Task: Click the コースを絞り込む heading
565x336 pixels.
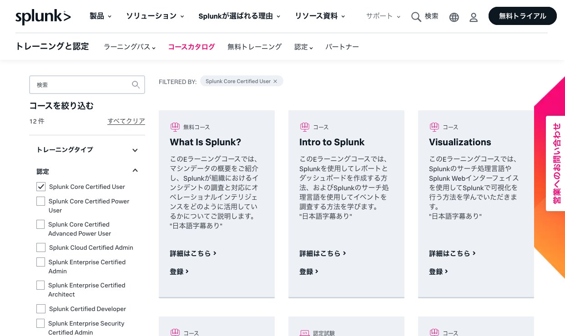Action: click(x=61, y=106)
